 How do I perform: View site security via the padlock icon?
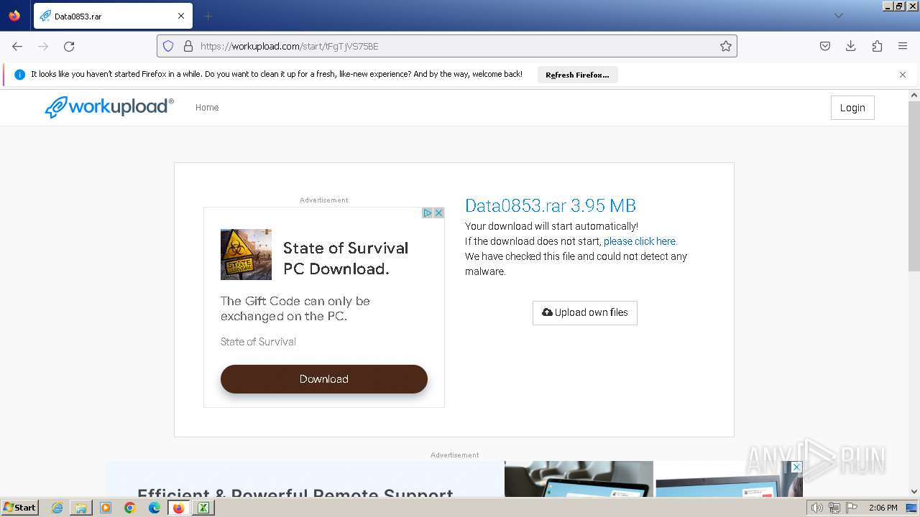188,46
